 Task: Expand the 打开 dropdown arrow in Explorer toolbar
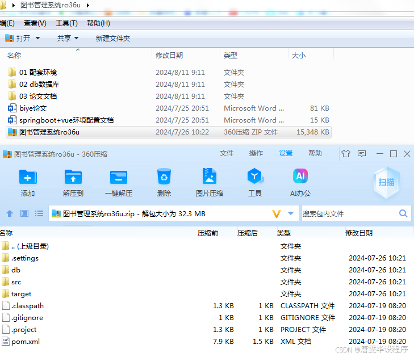[x=37, y=38]
